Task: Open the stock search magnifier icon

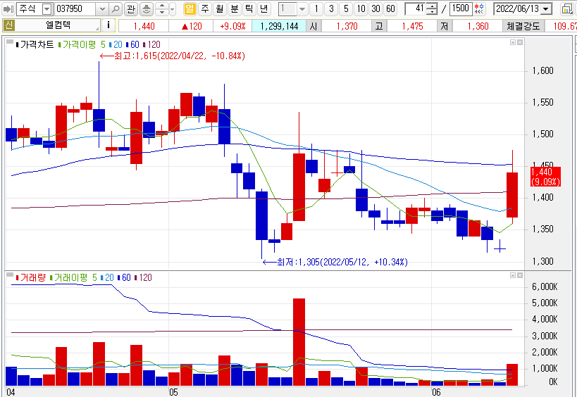Action: coord(116,8)
